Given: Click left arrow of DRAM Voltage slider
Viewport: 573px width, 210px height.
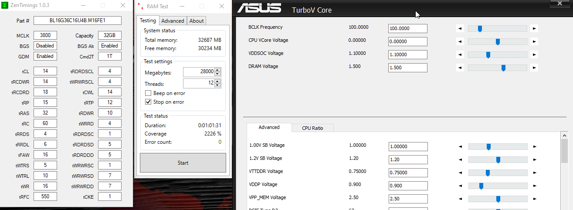Looking at the screenshot, I should [460, 68].
